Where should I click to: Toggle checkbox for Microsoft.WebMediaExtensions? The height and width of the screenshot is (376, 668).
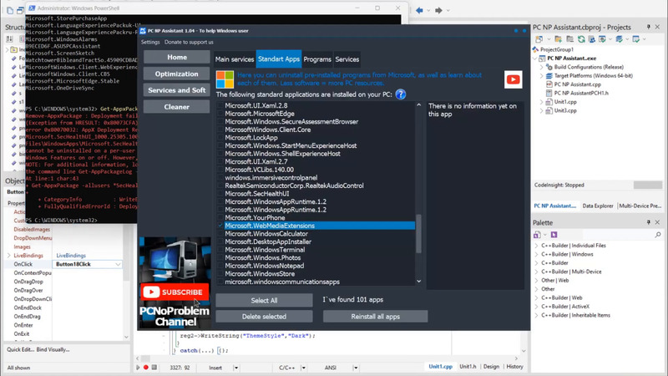220,226
